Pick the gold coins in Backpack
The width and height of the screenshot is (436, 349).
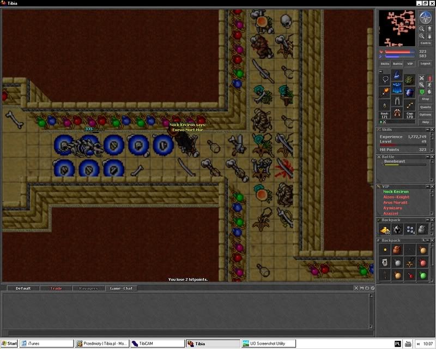[385, 230]
